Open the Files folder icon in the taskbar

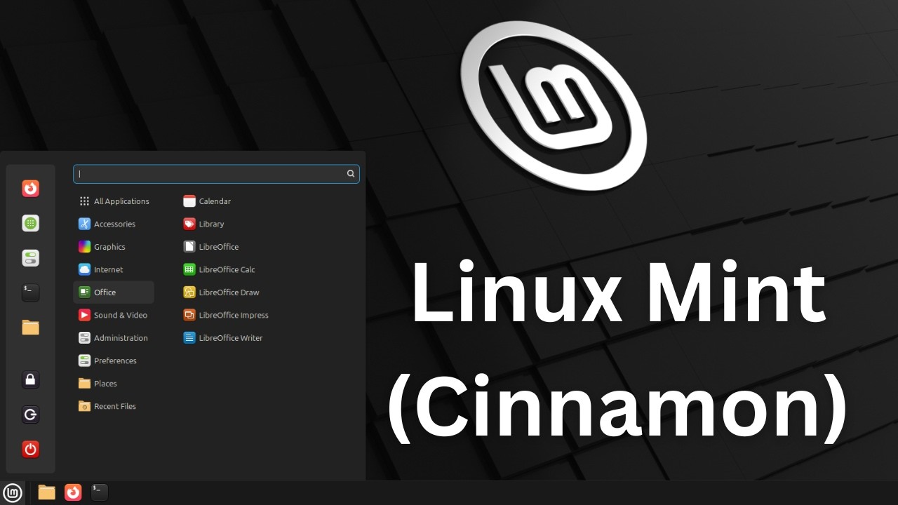pos(46,492)
